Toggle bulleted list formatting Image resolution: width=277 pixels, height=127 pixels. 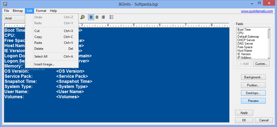tap(111, 17)
